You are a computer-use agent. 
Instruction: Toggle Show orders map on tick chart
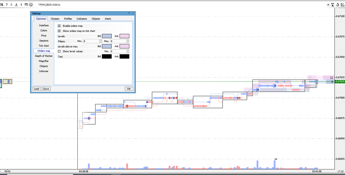pos(59,31)
